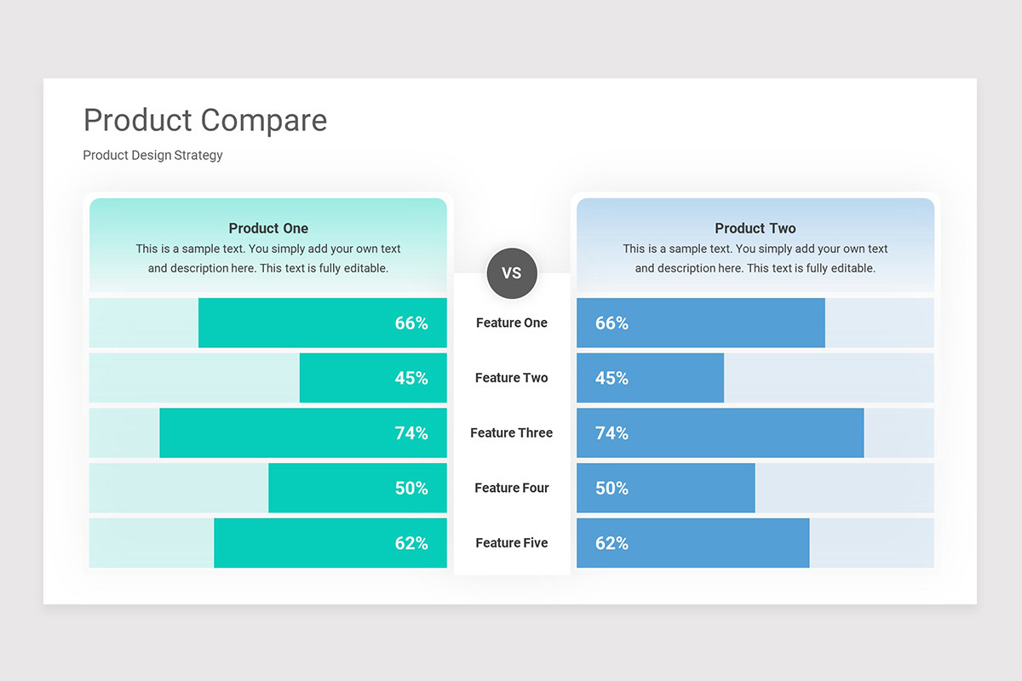1022x681 pixels.
Task: Click the Feature Three label
Action: 512,432
